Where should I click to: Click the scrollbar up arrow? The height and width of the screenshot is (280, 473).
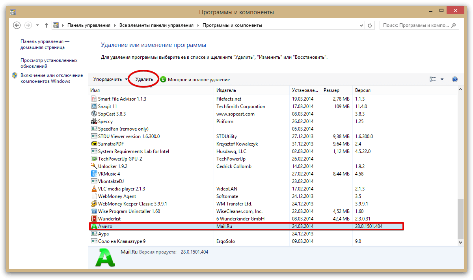[x=460, y=90]
